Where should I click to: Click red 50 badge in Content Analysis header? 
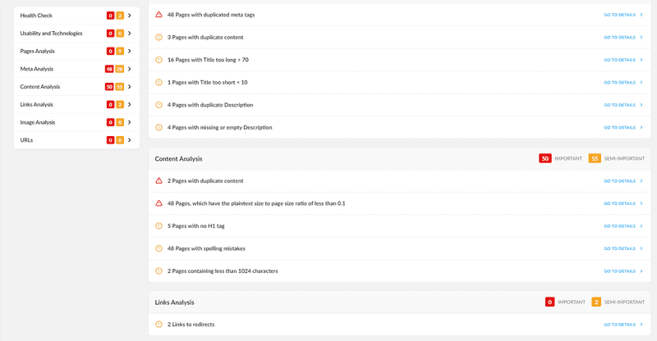click(x=545, y=158)
